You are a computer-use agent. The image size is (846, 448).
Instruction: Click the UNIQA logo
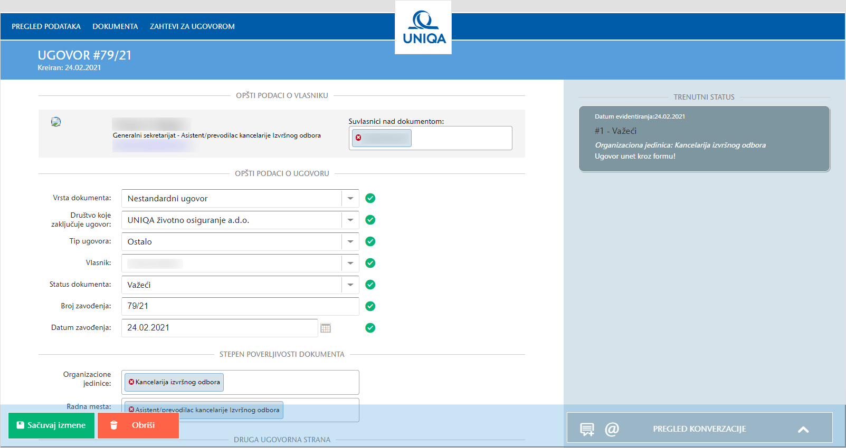click(x=423, y=27)
